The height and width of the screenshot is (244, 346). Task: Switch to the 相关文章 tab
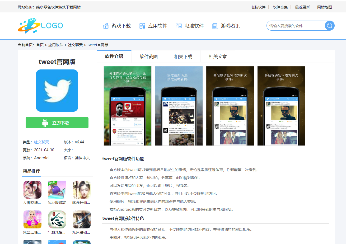pyautogui.click(x=218, y=57)
